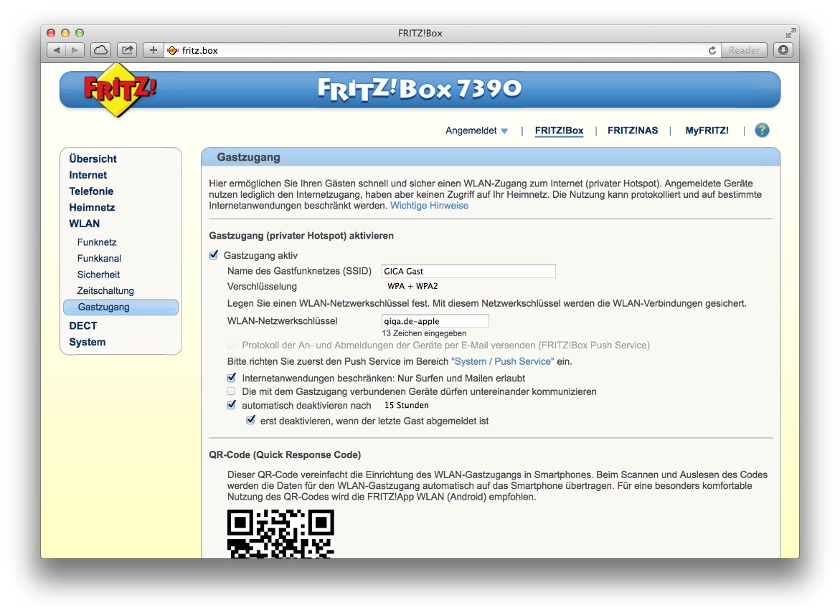The width and height of the screenshot is (840, 615).
Task: Follow the Wichtige Hinweise link
Action: point(429,206)
